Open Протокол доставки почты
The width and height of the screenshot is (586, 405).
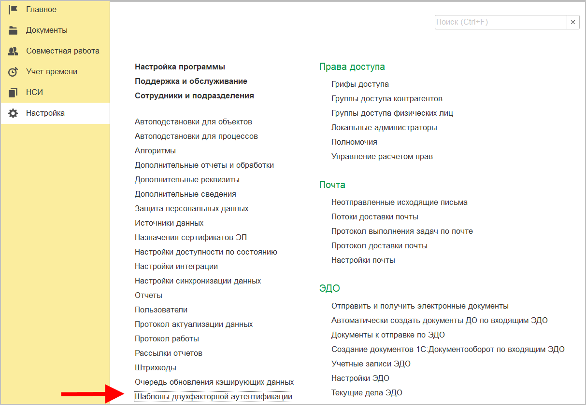pos(379,245)
